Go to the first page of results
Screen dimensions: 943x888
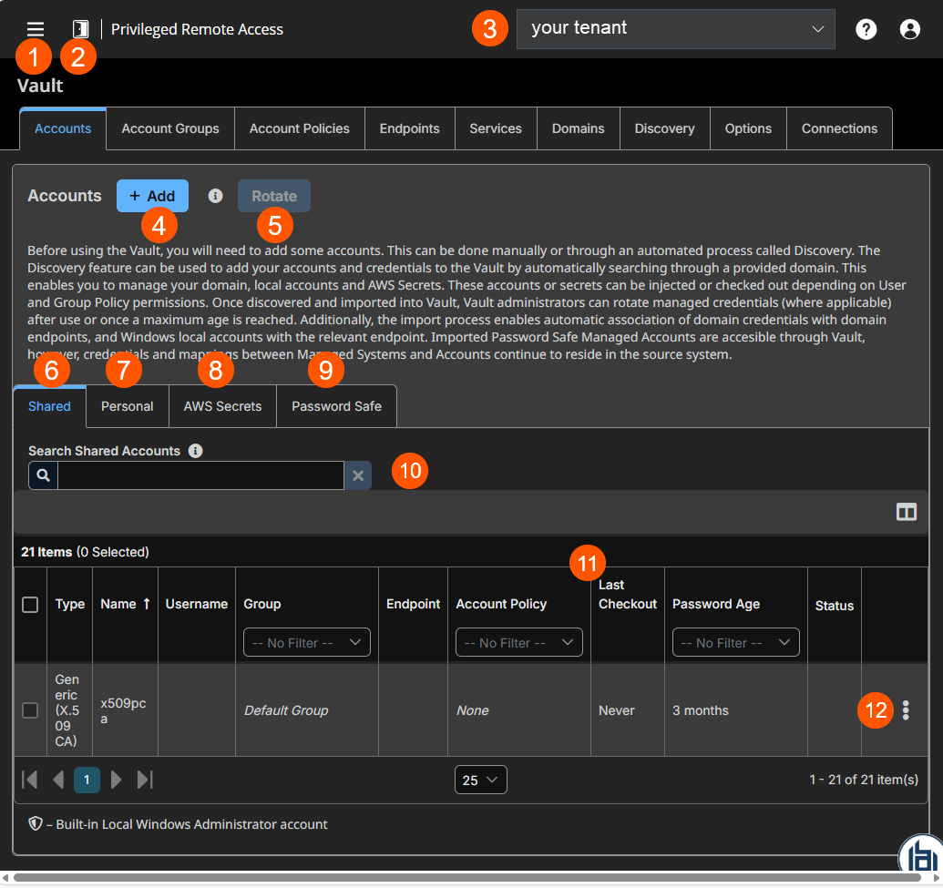[x=29, y=780]
